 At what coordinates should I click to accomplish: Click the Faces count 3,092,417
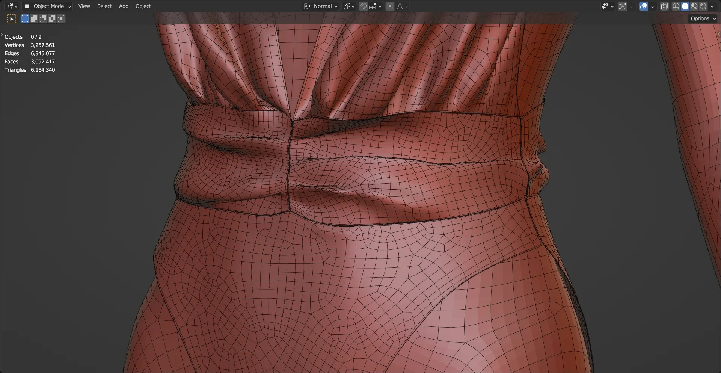pos(43,62)
